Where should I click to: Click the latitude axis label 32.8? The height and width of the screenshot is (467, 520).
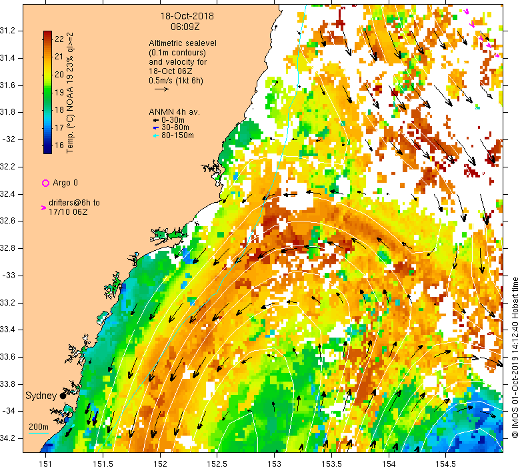click(x=7, y=248)
